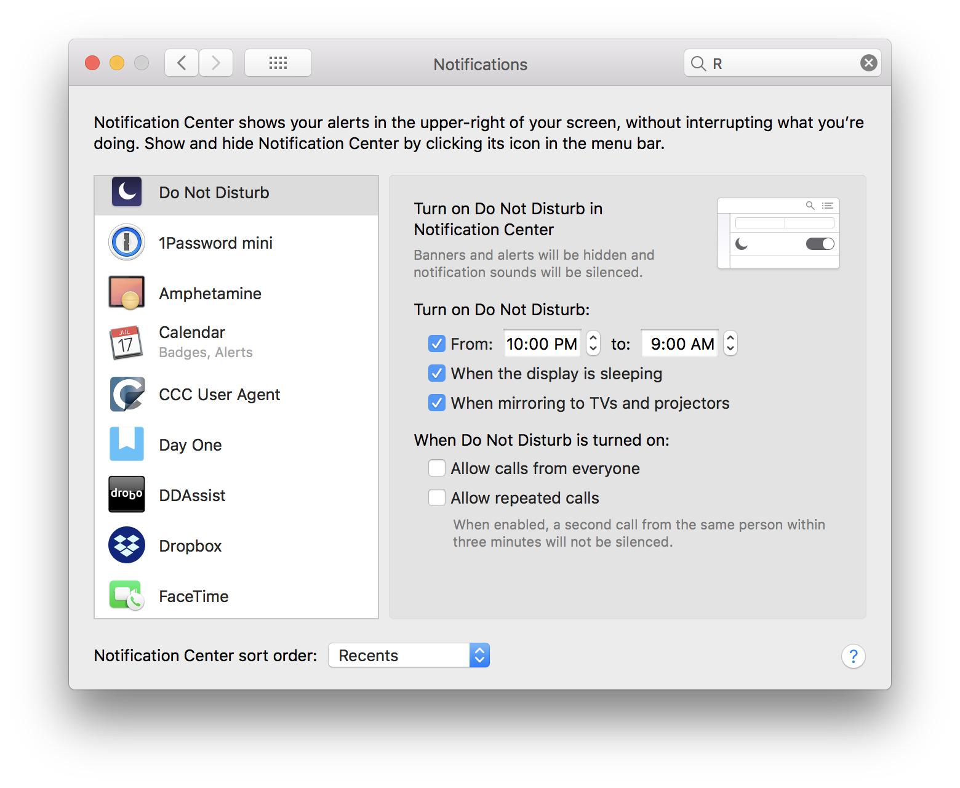Click the Day One bookmark icon
Image resolution: width=960 pixels, height=788 pixels.
(x=127, y=444)
